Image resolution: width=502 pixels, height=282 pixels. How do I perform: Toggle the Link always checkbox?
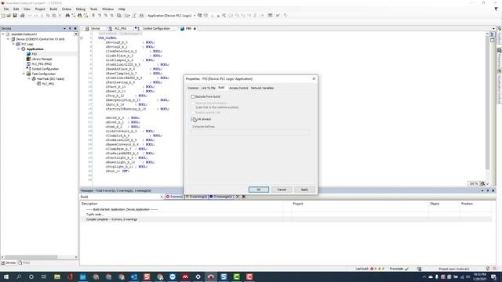click(193, 119)
